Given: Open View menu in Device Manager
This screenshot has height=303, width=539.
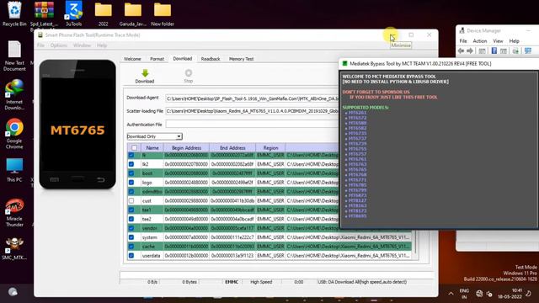Looking at the screenshot, I should (x=498, y=41).
